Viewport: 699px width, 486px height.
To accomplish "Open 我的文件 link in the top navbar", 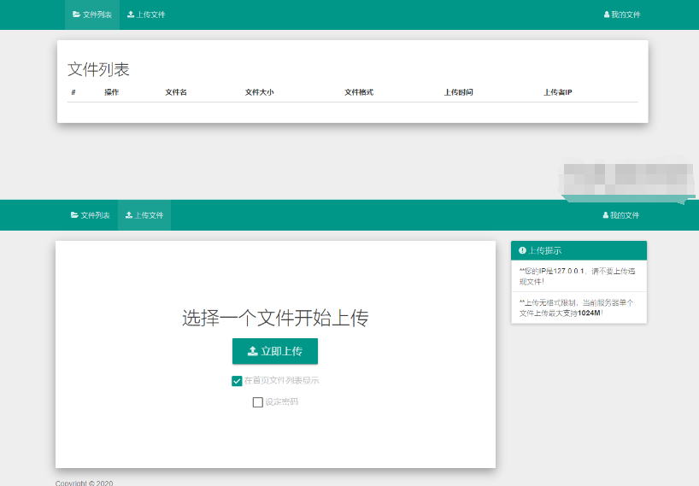I will pos(622,15).
